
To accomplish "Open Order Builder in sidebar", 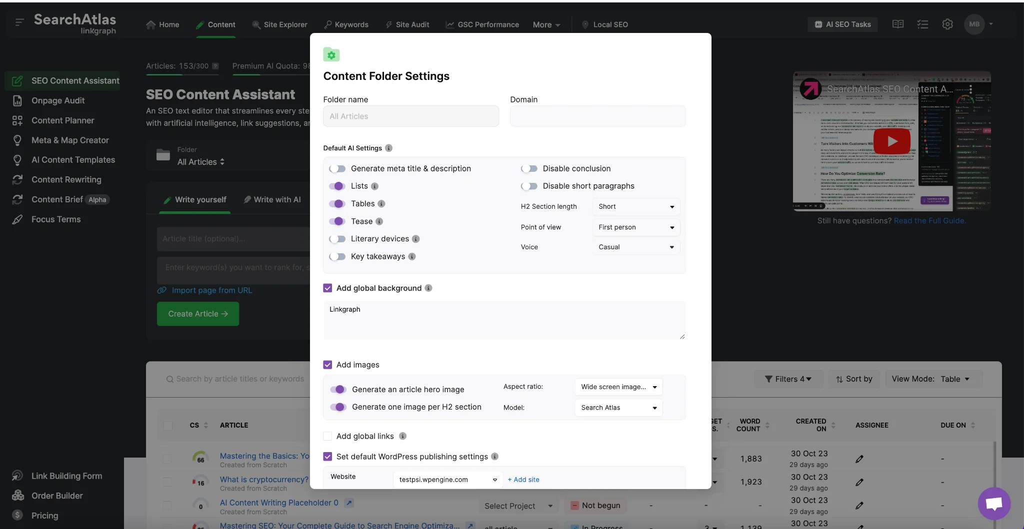I will pos(57,496).
